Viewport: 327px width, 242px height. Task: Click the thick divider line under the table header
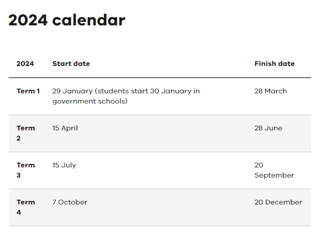[x=160, y=78]
